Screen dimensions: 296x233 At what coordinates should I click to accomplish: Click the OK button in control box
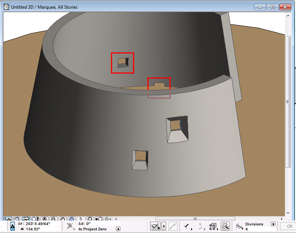click(287, 226)
